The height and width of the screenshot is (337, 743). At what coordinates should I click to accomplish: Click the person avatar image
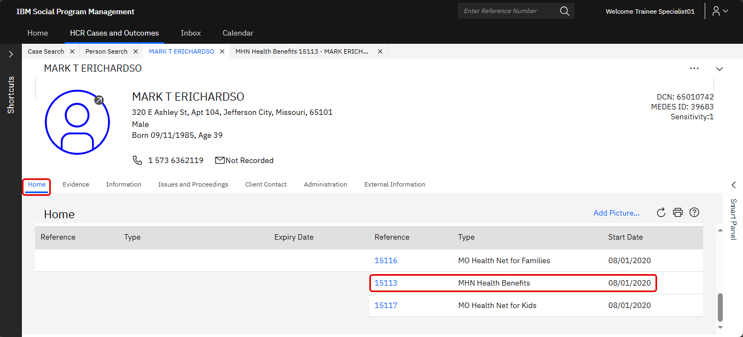tap(77, 122)
